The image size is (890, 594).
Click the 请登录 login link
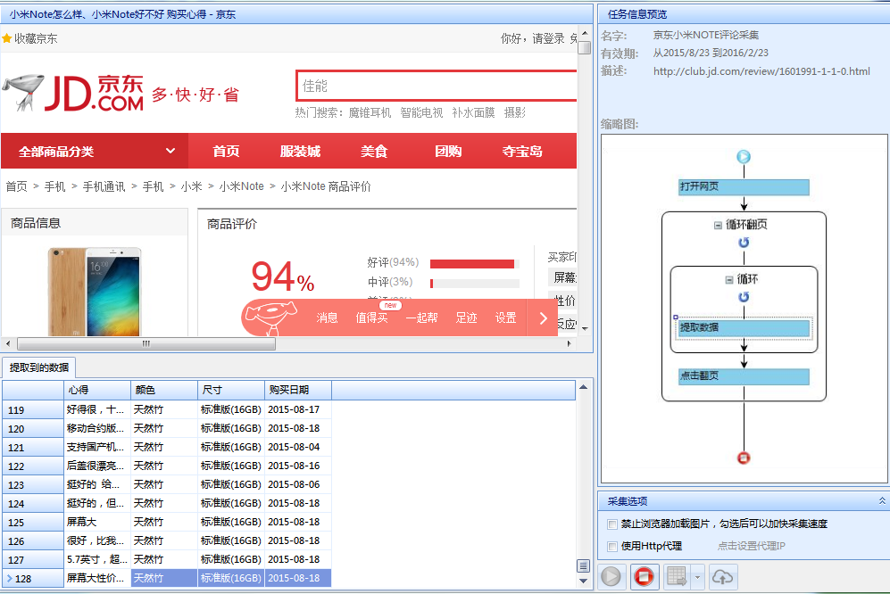tap(548, 38)
